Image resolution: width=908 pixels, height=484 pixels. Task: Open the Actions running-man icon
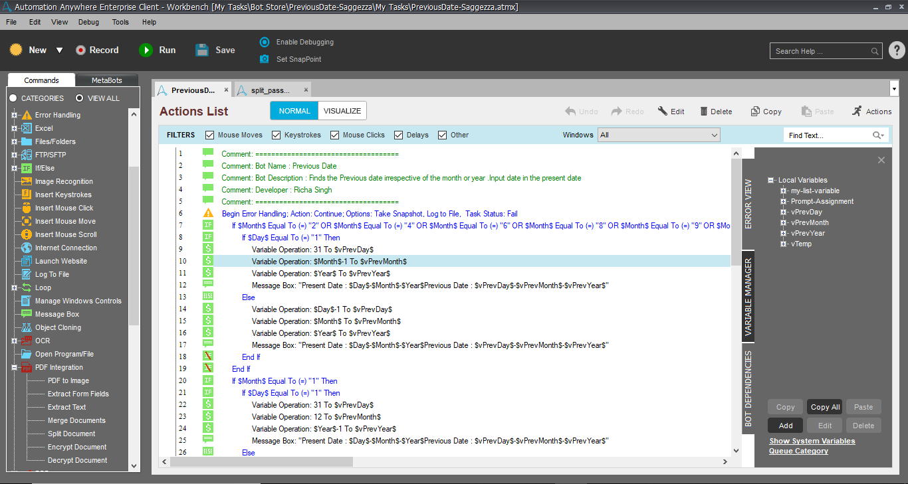tap(857, 111)
